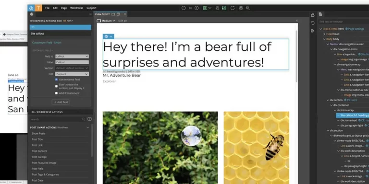Select the Post Title action
Screen dimensions: 369x184
click(x=37, y=139)
